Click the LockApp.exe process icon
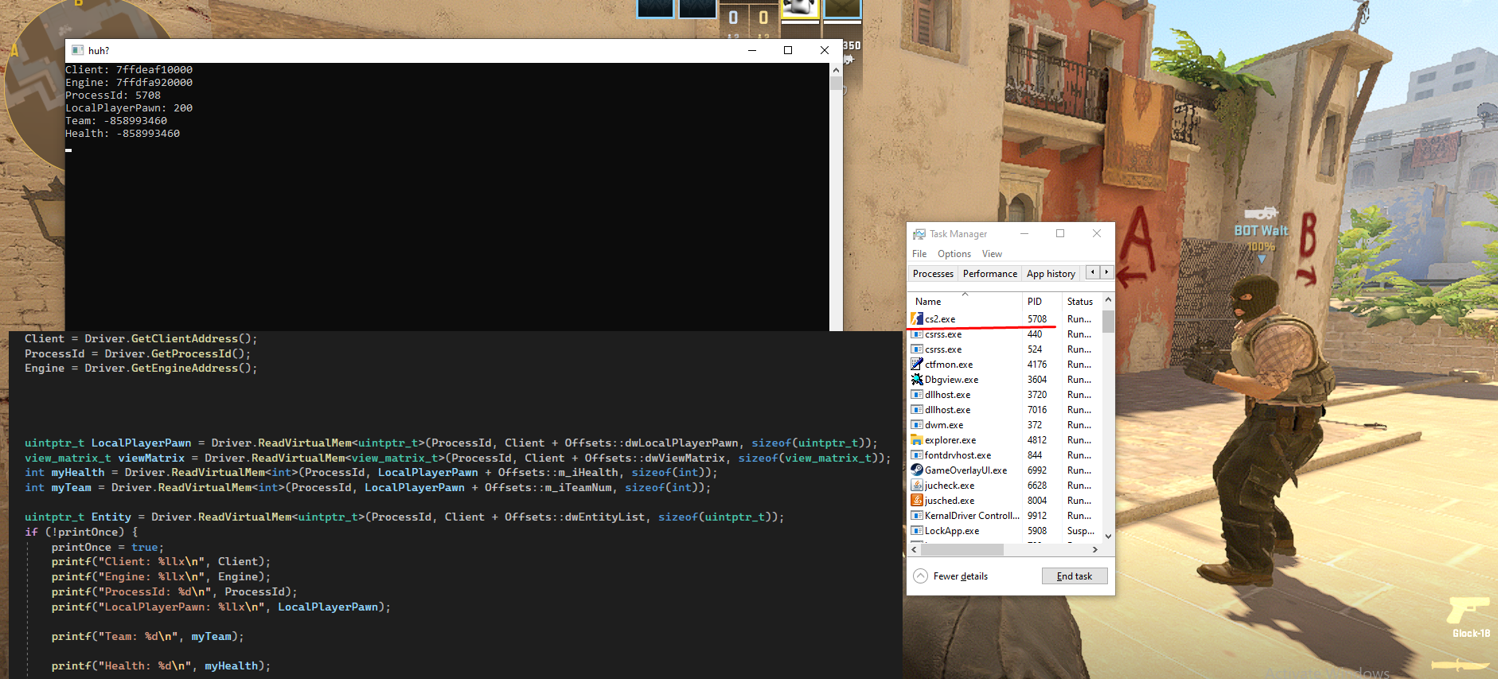This screenshot has width=1498, height=679. pyautogui.click(x=917, y=531)
